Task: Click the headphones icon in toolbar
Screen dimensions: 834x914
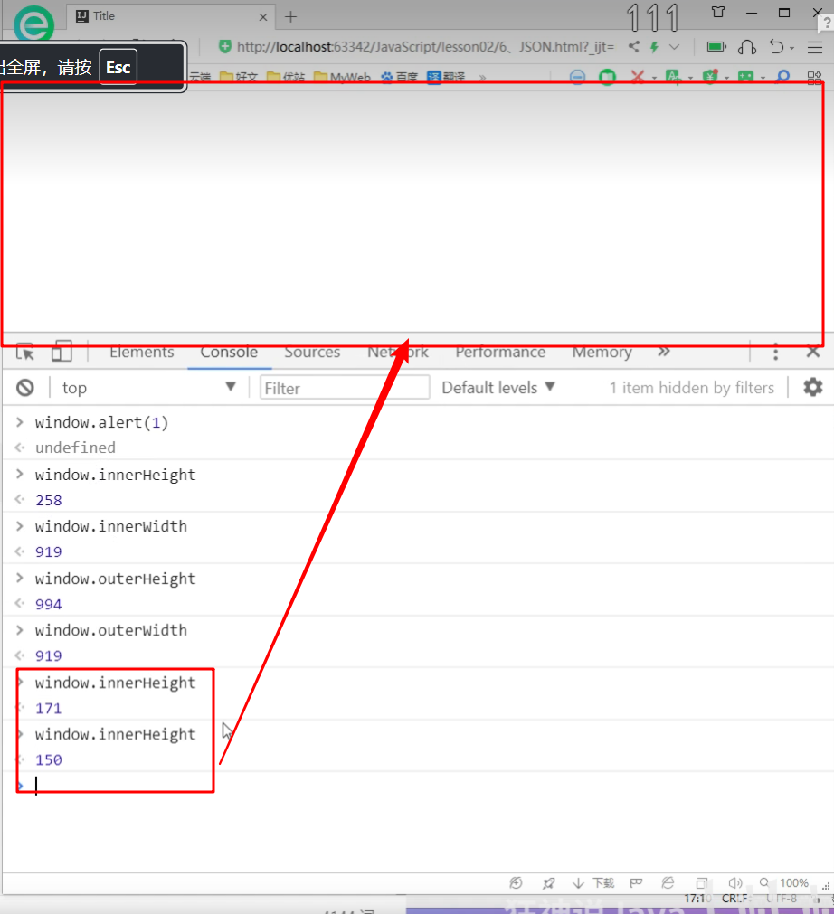Action: click(x=746, y=47)
